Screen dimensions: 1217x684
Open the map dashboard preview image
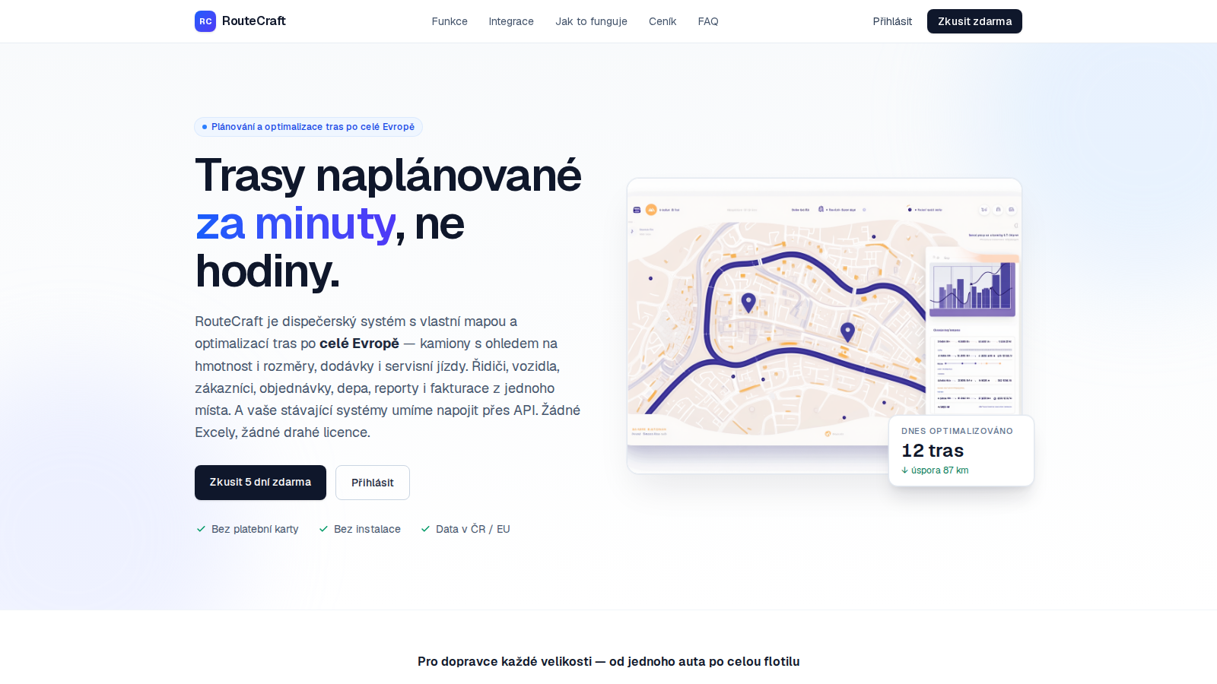pos(824,325)
